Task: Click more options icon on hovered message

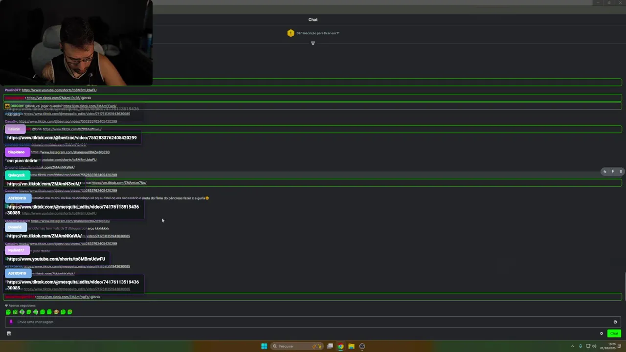Action: coord(621,172)
